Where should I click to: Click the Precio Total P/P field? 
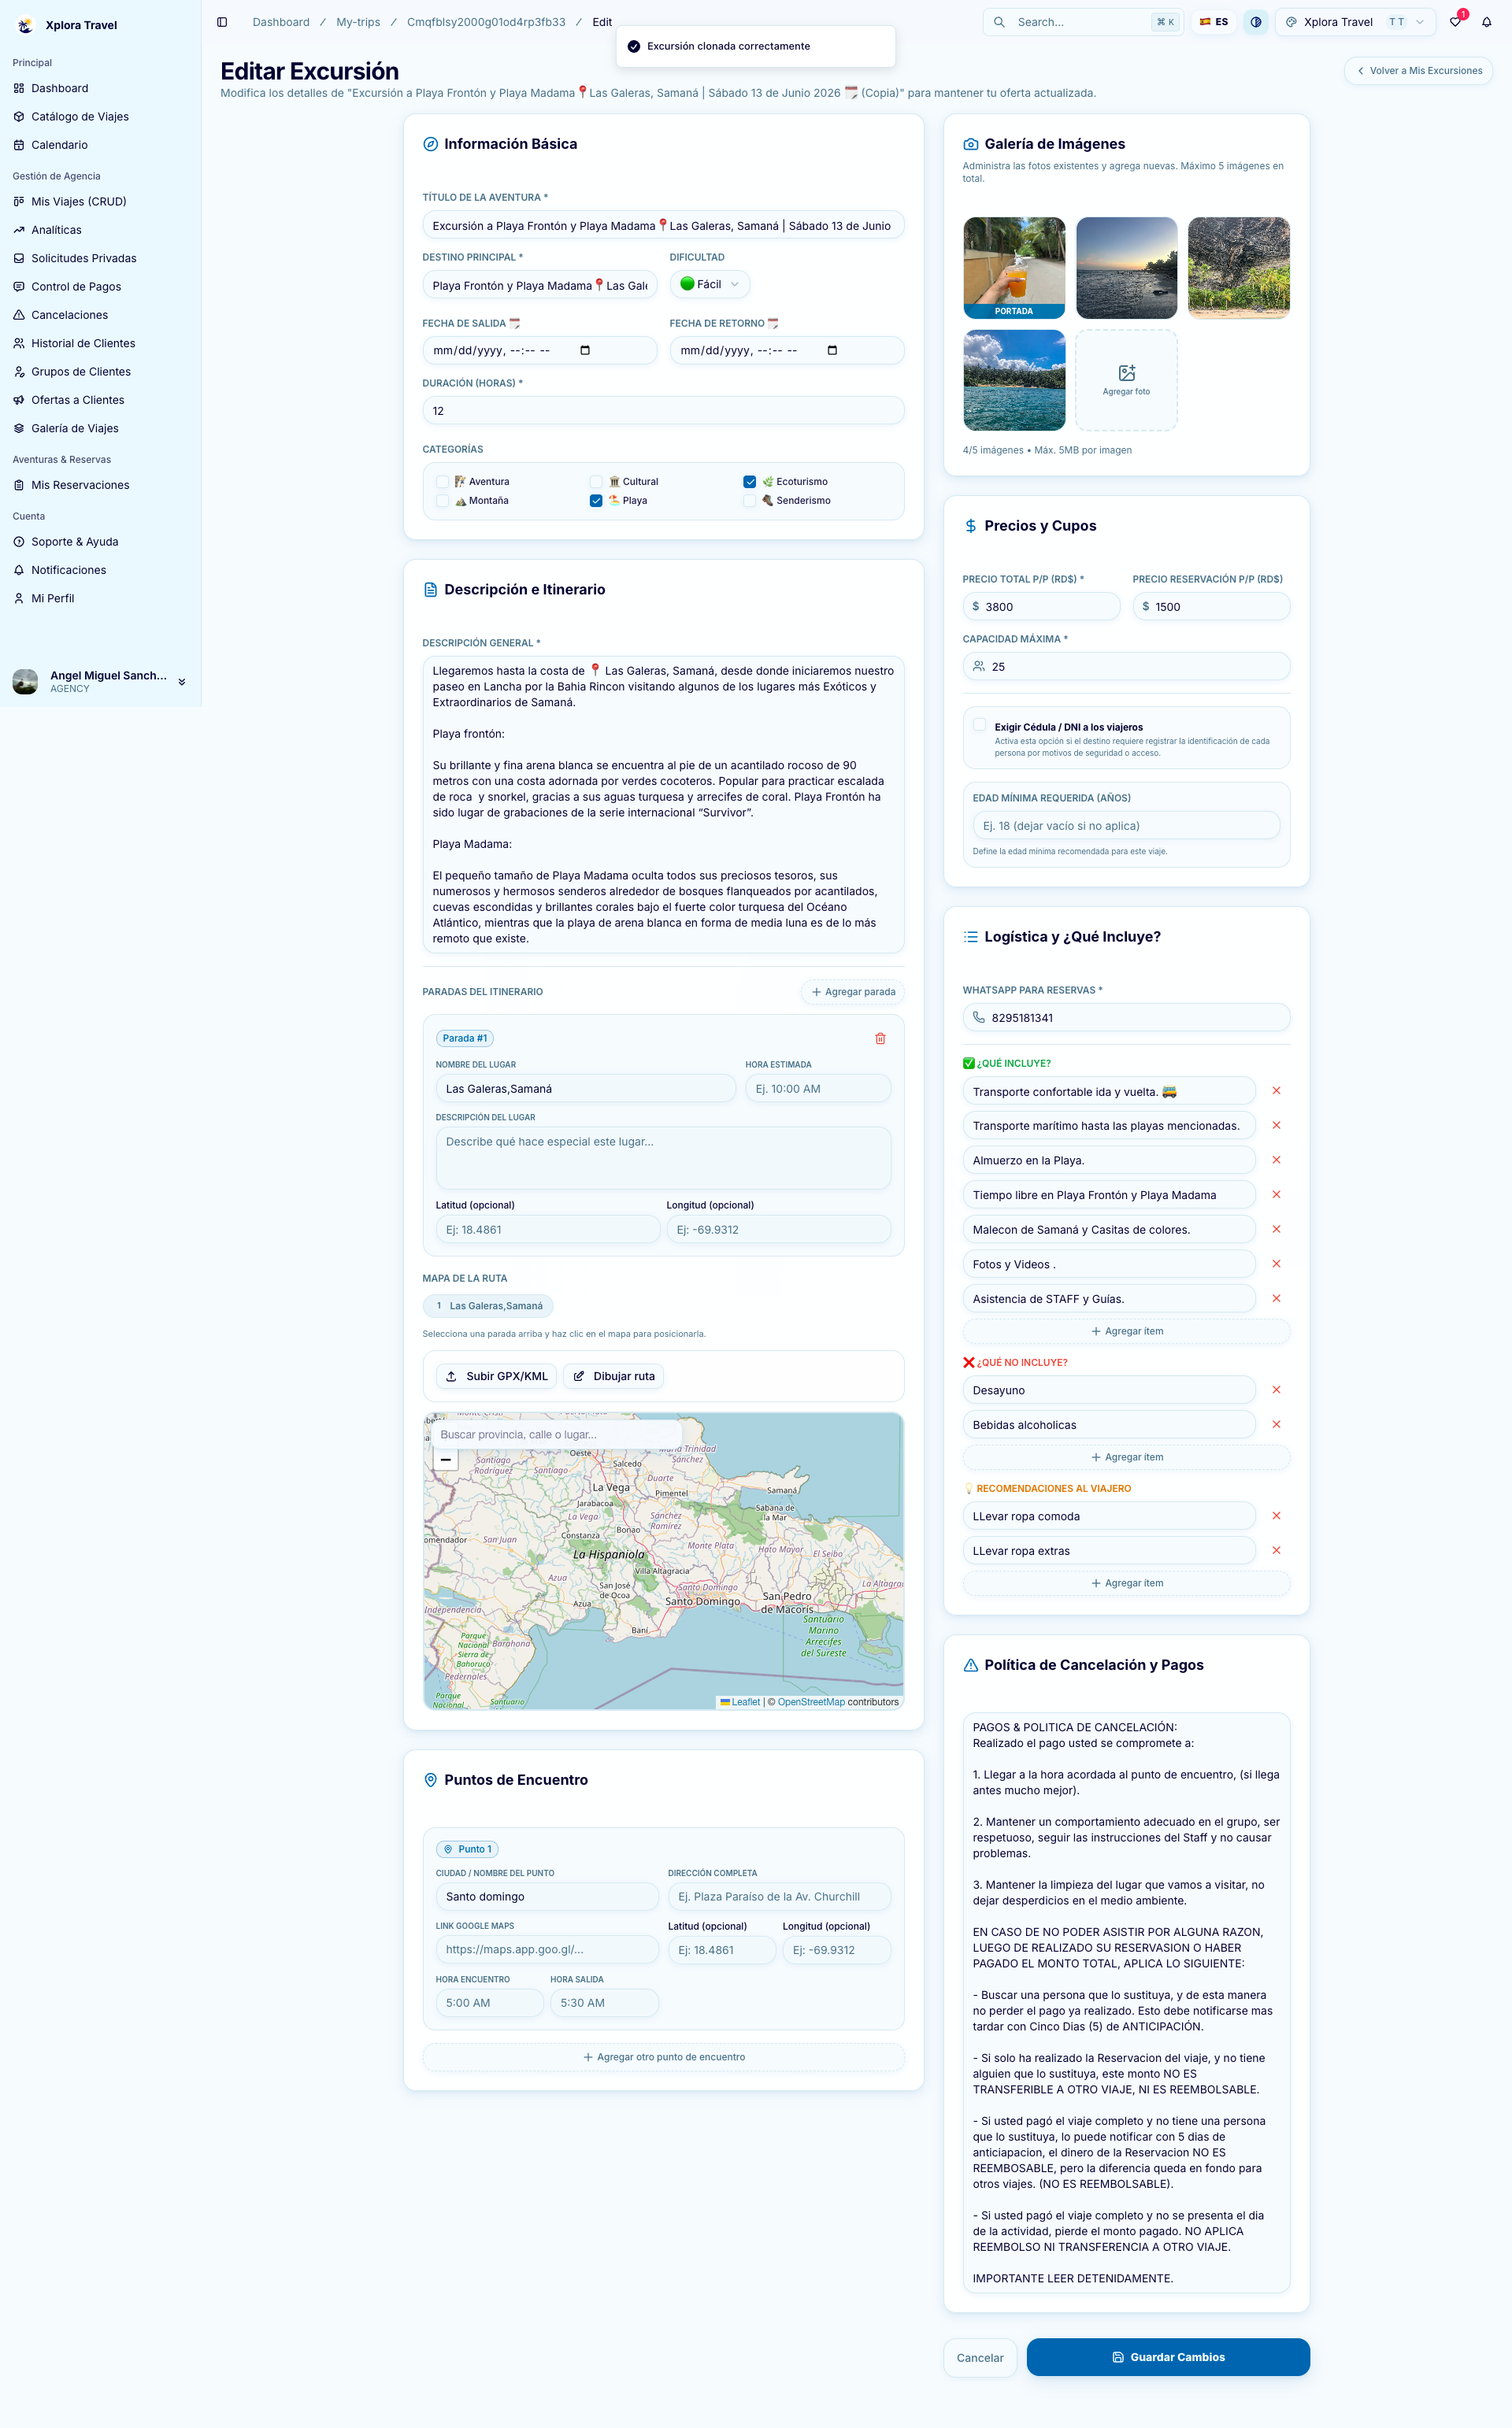(1041, 607)
